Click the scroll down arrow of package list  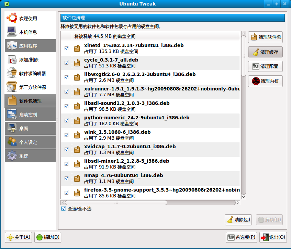click(244, 197)
